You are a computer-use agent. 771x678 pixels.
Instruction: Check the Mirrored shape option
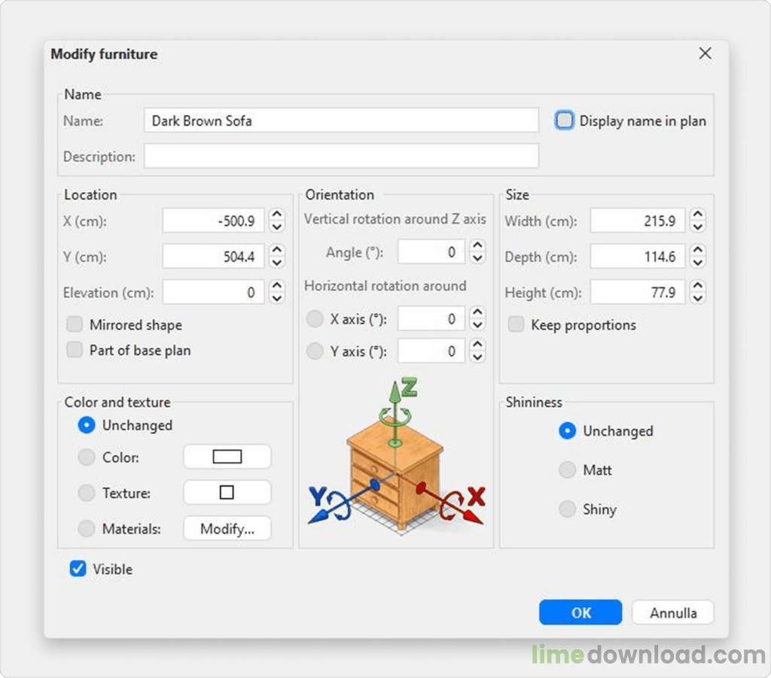click(75, 324)
